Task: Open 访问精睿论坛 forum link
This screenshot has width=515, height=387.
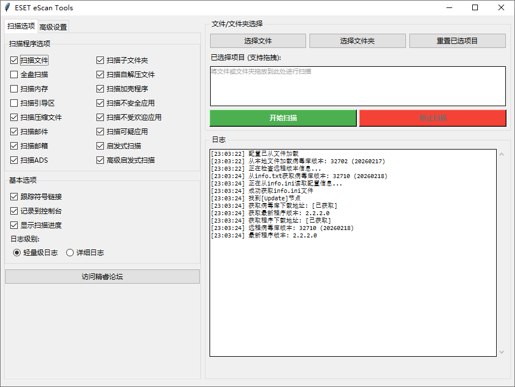Action: pos(102,276)
